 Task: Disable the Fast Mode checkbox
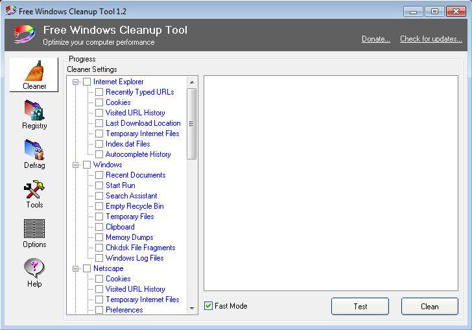[x=208, y=306]
